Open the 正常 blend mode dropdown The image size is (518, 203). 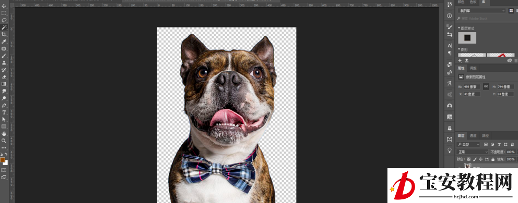pos(473,152)
